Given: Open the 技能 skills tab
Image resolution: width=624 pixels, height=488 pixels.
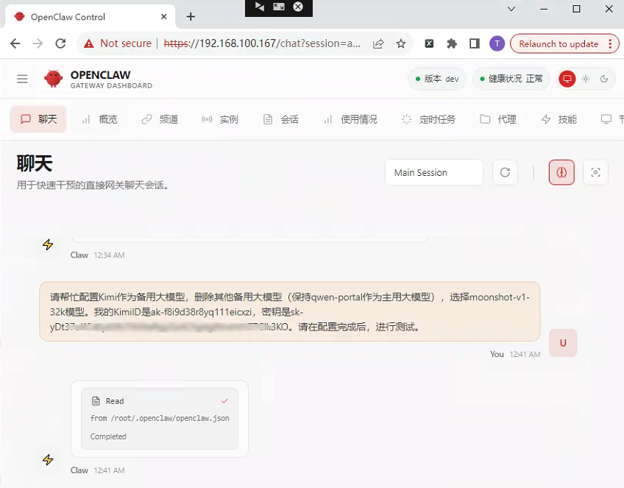Looking at the screenshot, I should click(559, 119).
